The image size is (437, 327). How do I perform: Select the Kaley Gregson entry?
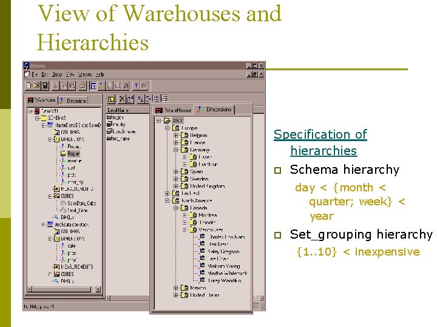[x=223, y=251]
